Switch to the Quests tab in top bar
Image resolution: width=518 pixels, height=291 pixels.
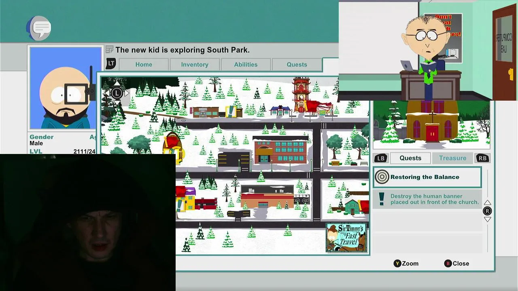(x=297, y=65)
